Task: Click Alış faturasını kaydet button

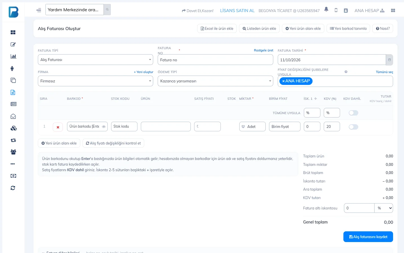Action: pyautogui.click(x=368, y=237)
